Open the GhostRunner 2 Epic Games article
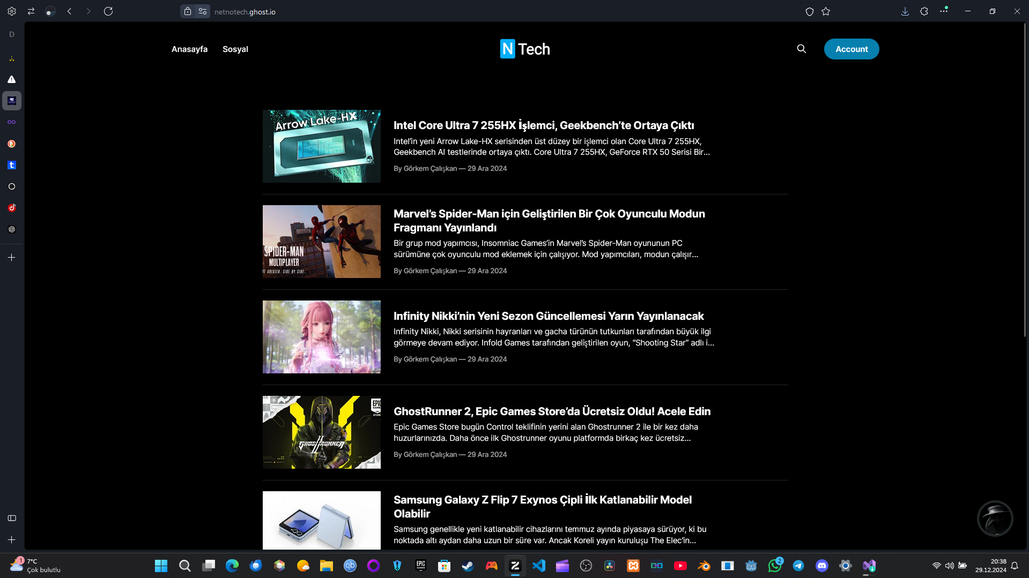This screenshot has width=1029, height=578. (552, 411)
